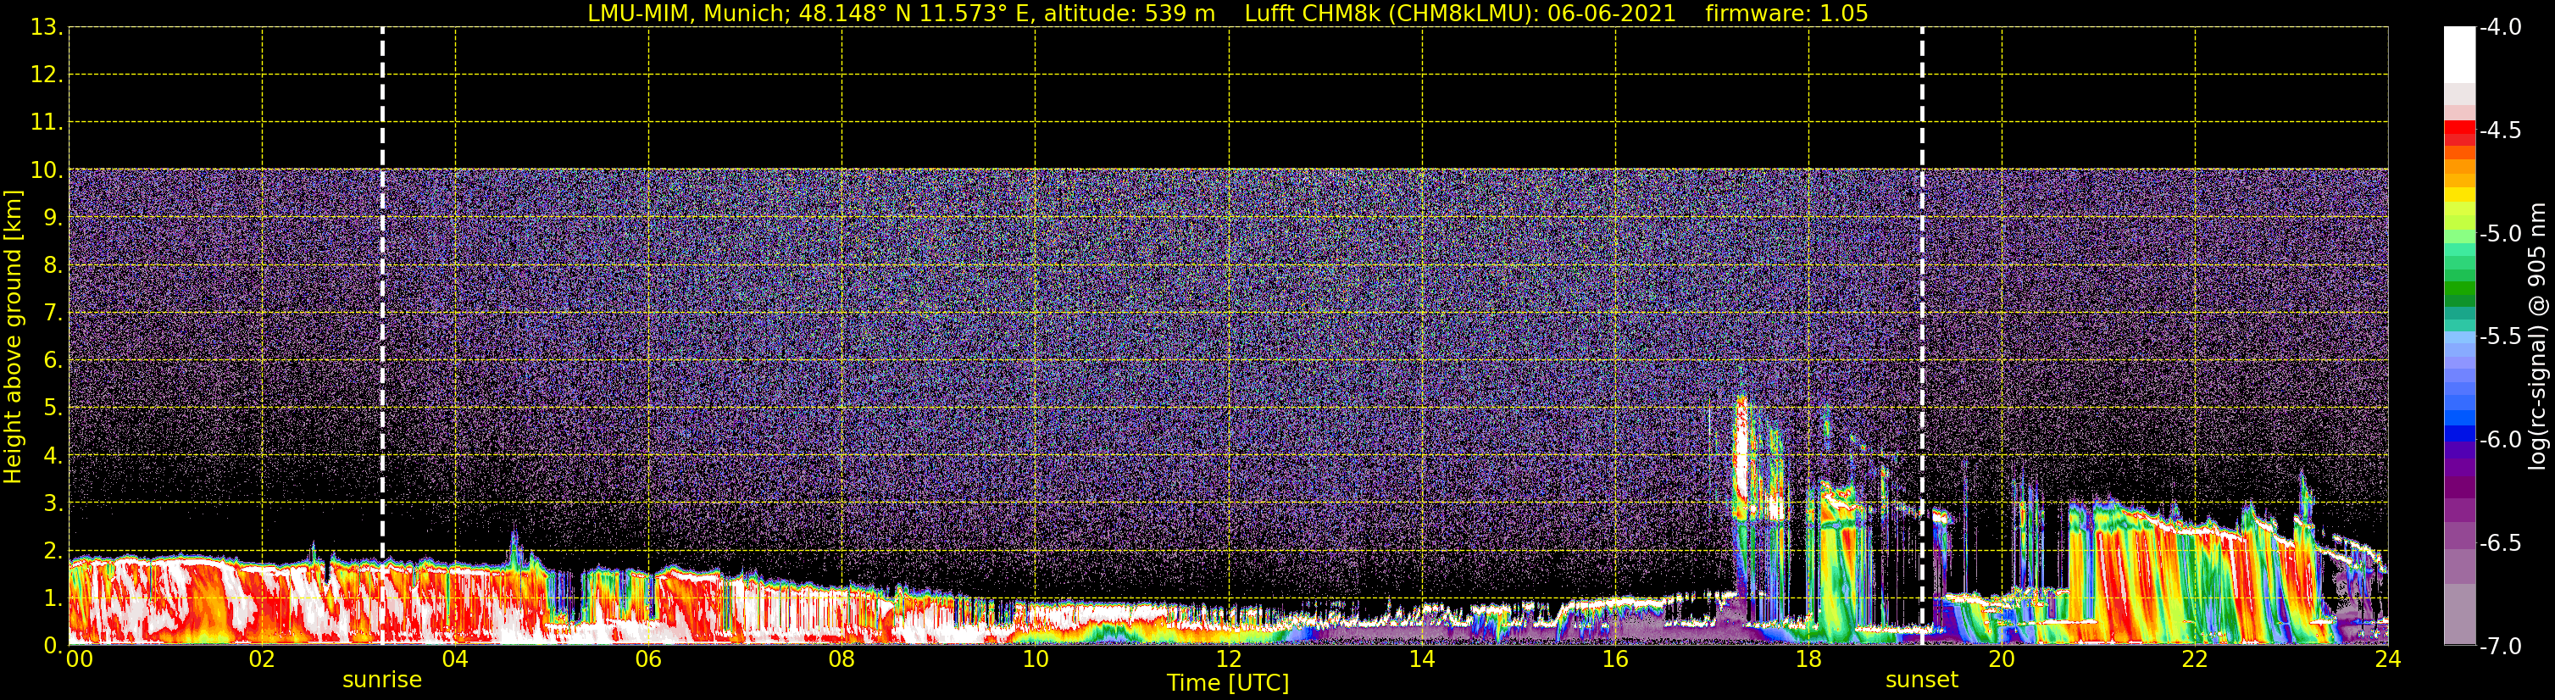
Task: Click the '-4.5' colorbar tick label
Action: coord(2501,130)
